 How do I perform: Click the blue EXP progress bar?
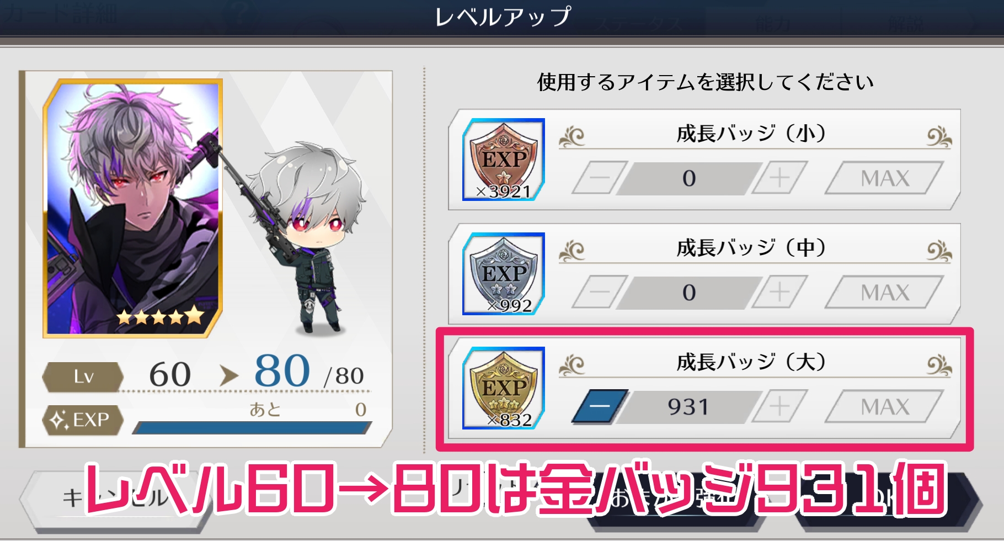(252, 428)
